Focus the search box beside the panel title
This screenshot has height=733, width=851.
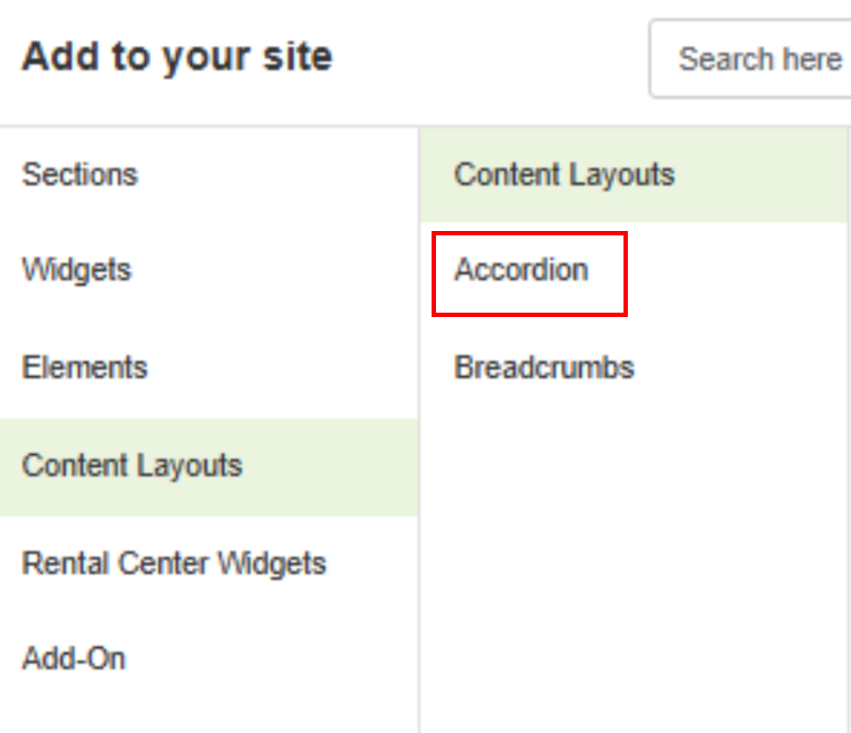click(755, 60)
